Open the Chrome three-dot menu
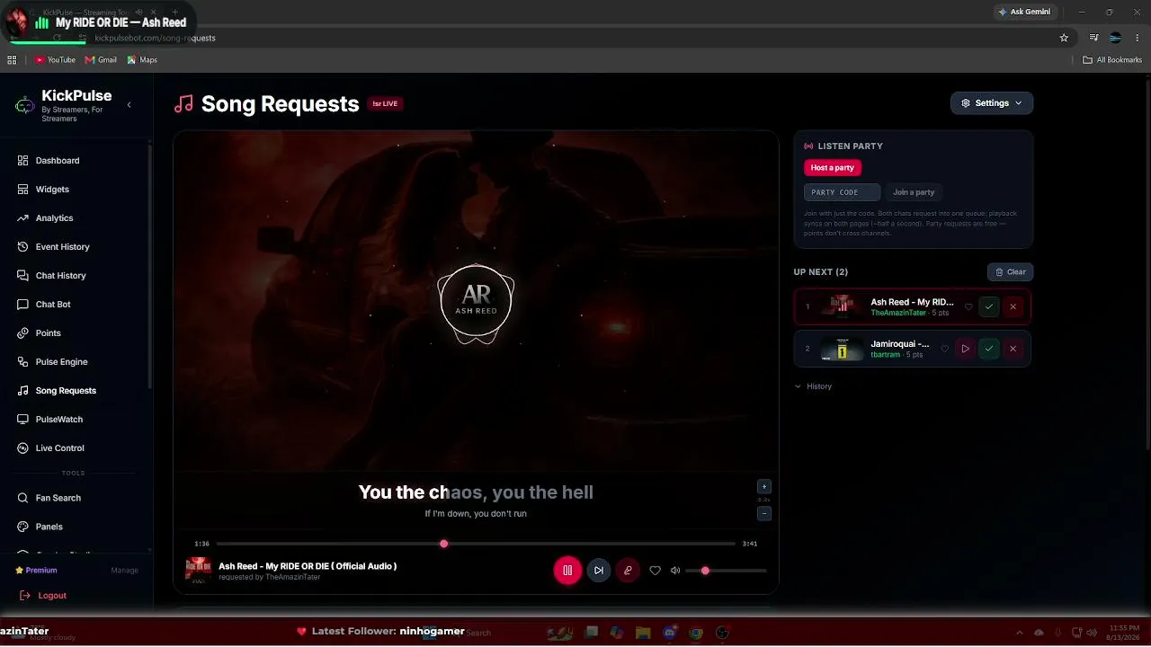Screen dimensions: 1151x647 1138,38
